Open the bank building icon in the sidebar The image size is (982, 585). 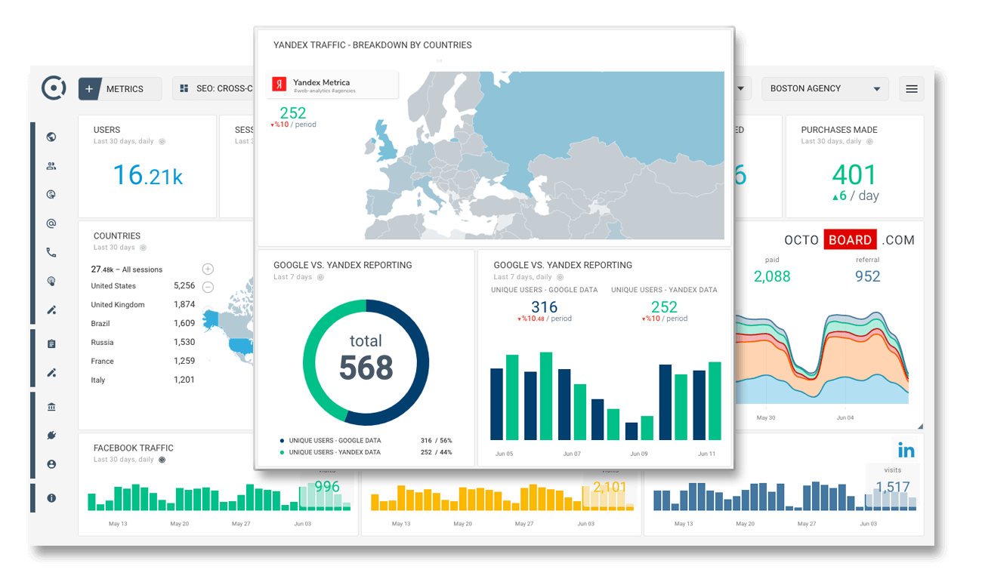tap(51, 407)
